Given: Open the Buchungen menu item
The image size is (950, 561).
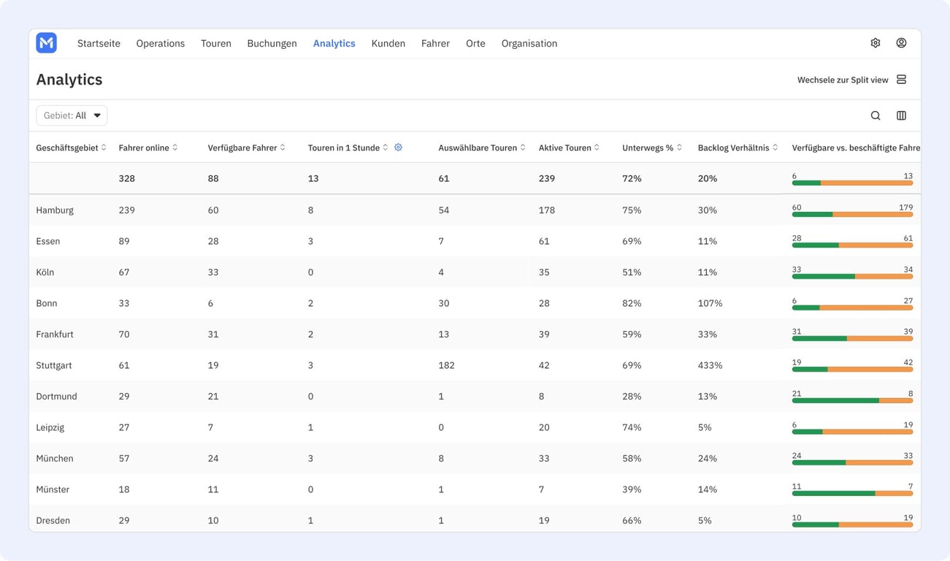Looking at the screenshot, I should pos(272,44).
